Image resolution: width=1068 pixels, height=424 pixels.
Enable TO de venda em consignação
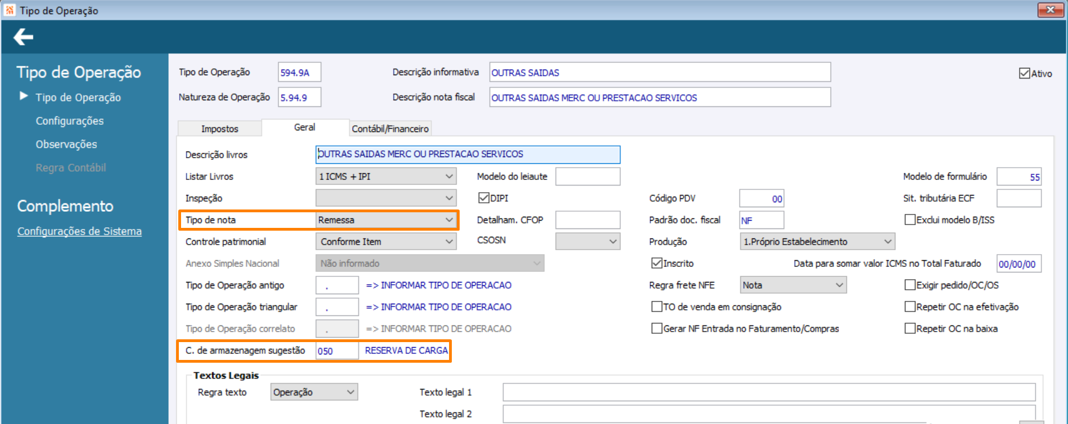click(x=657, y=306)
